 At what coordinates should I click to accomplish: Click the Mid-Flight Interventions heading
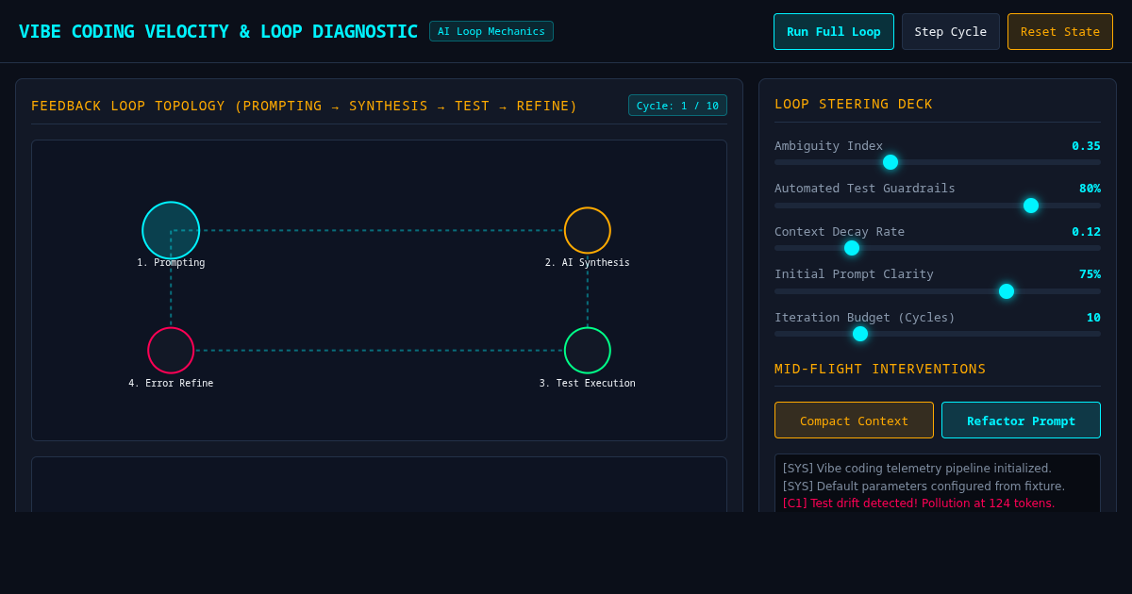[x=880, y=369]
